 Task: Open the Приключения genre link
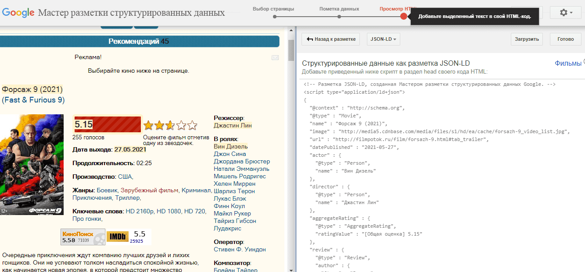92,198
